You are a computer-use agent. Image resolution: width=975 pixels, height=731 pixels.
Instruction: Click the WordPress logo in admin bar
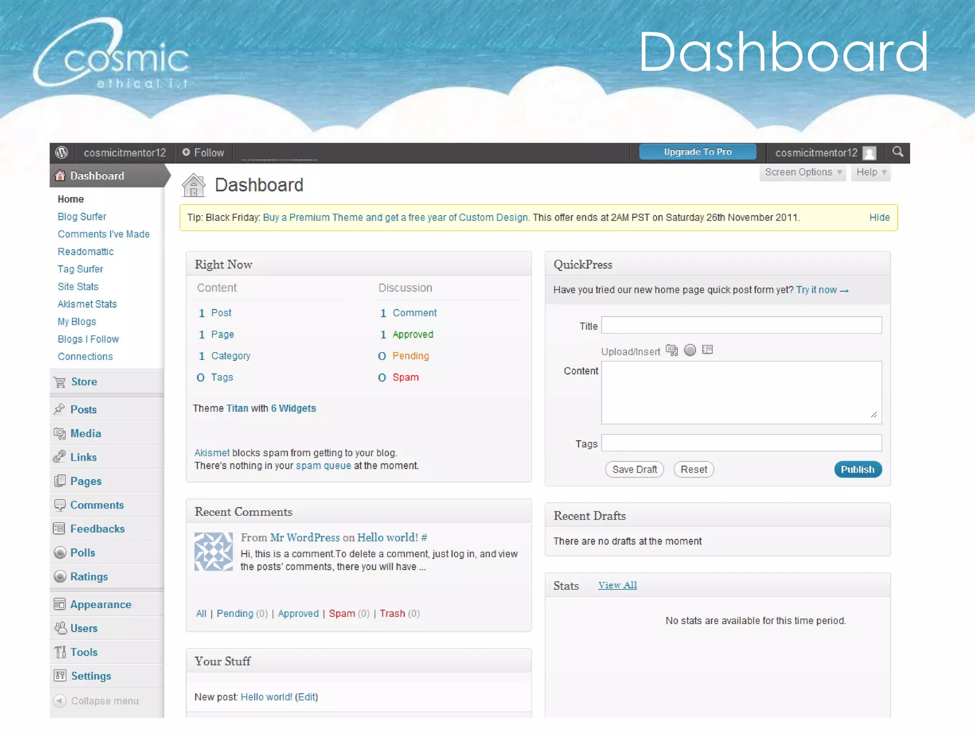tap(62, 152)
